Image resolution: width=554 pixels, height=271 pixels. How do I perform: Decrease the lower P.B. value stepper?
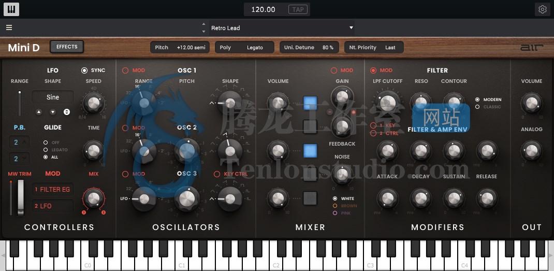coord(25,159)
